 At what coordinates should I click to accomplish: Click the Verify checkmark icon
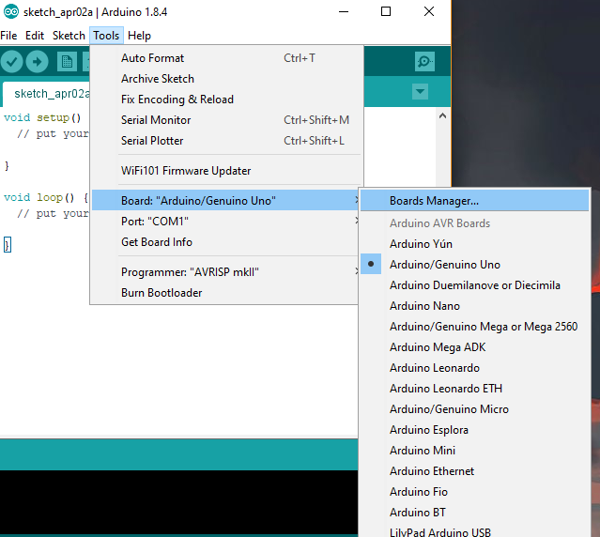coord(12,62)
